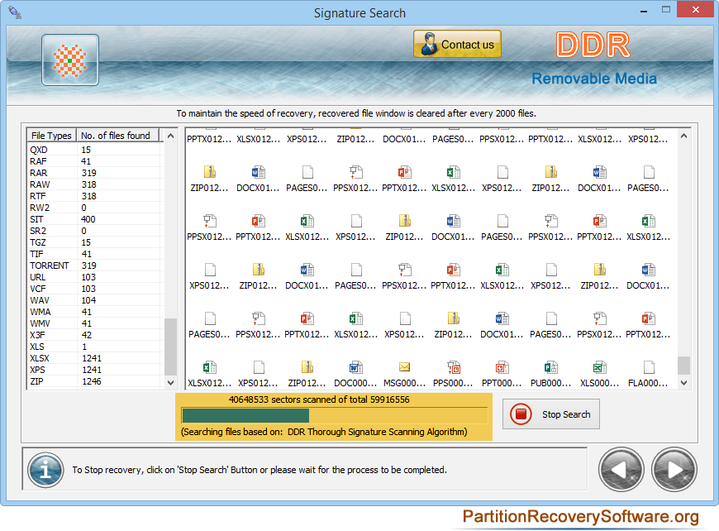Screen dimensions: 719x531
Task: Go forward with the right arrow button
Action: coord(674,470)
